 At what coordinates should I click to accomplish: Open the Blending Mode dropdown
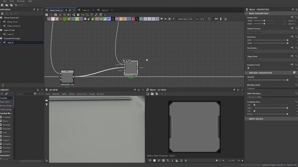pos(272,89)
